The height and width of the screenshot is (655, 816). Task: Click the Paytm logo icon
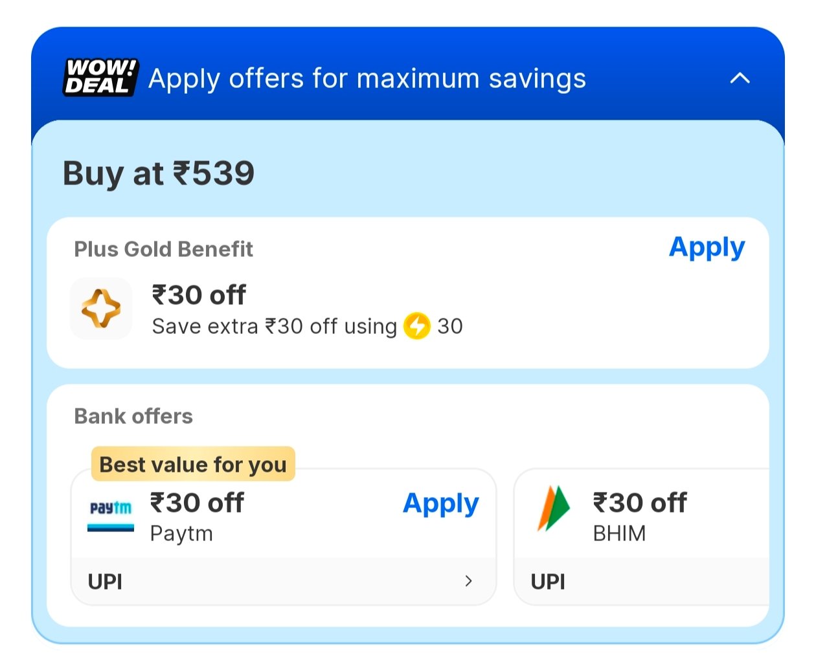[111, 515]
